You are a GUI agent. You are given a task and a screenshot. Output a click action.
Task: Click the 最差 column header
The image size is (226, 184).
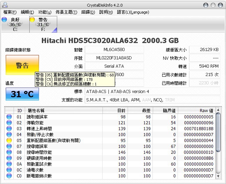(x=140, y=110)
